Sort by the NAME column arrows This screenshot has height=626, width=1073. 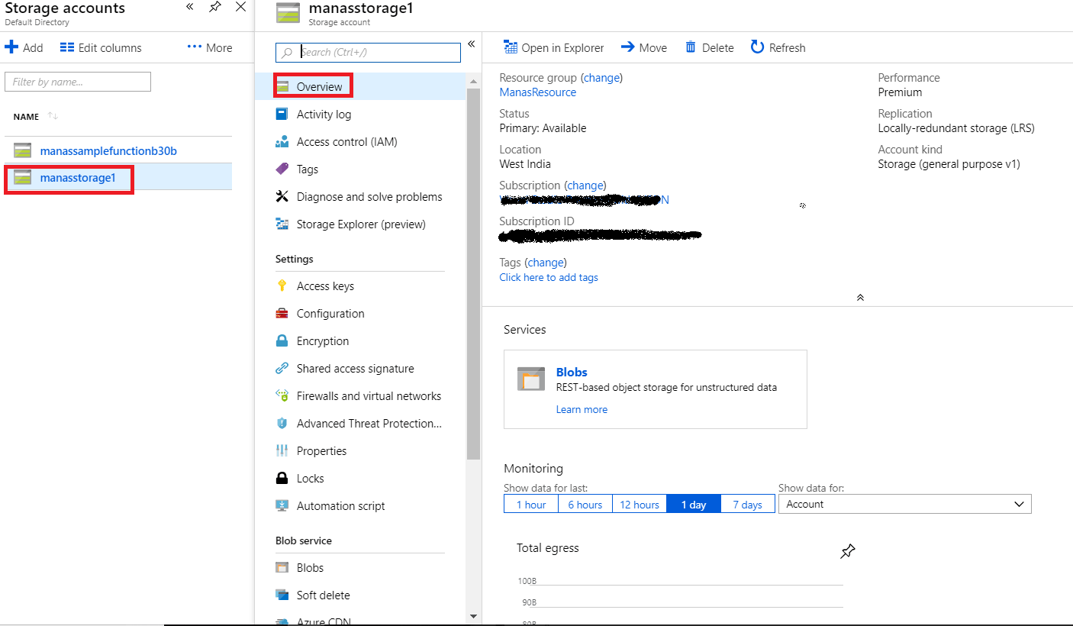(x=53, y=116)
